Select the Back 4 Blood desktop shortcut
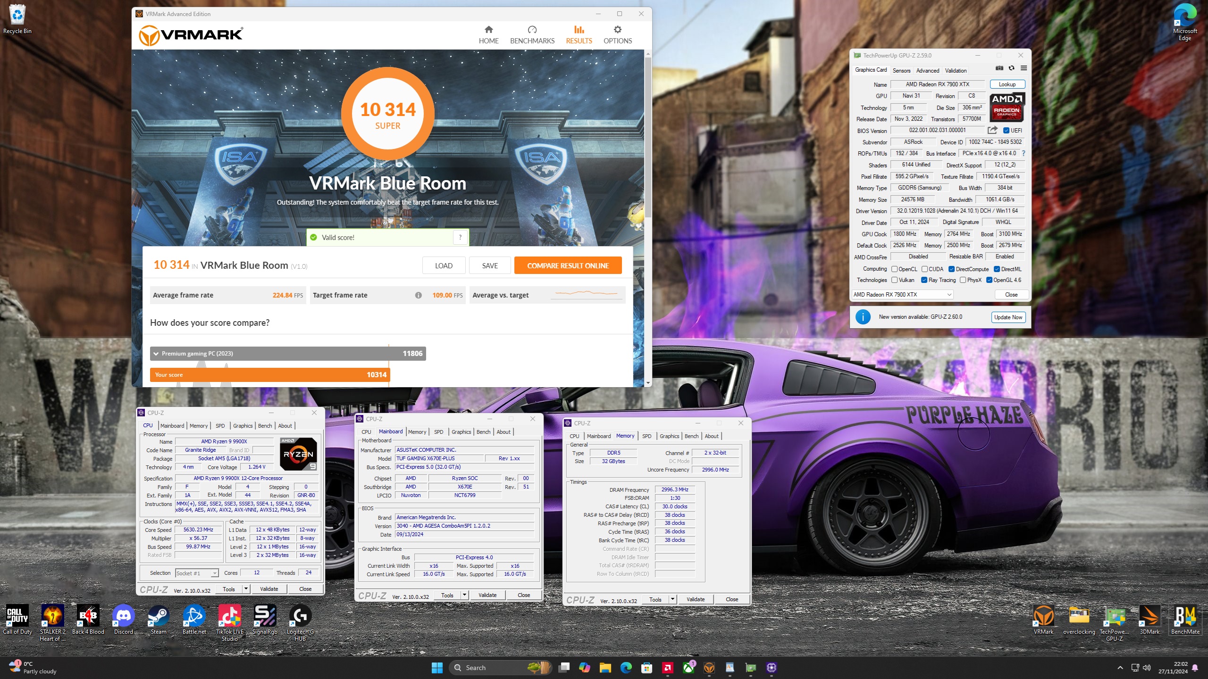The width and height of the screenshot is (1208, 679). point(88,620)
